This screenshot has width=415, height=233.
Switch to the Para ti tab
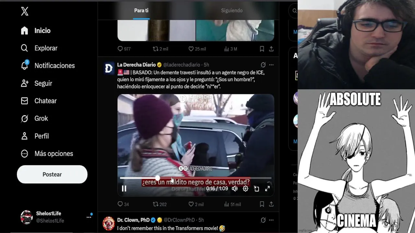pyautogui.click(x=141, y=10)
